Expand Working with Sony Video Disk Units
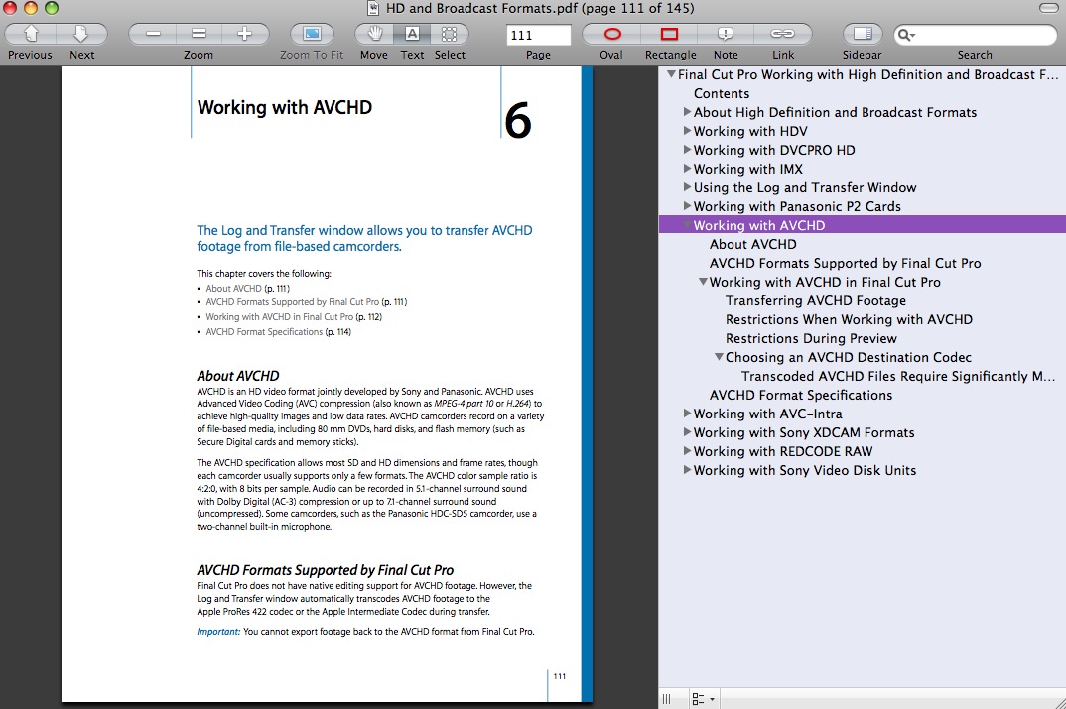Screen dimensions: 1066x709 coord(687,469)
